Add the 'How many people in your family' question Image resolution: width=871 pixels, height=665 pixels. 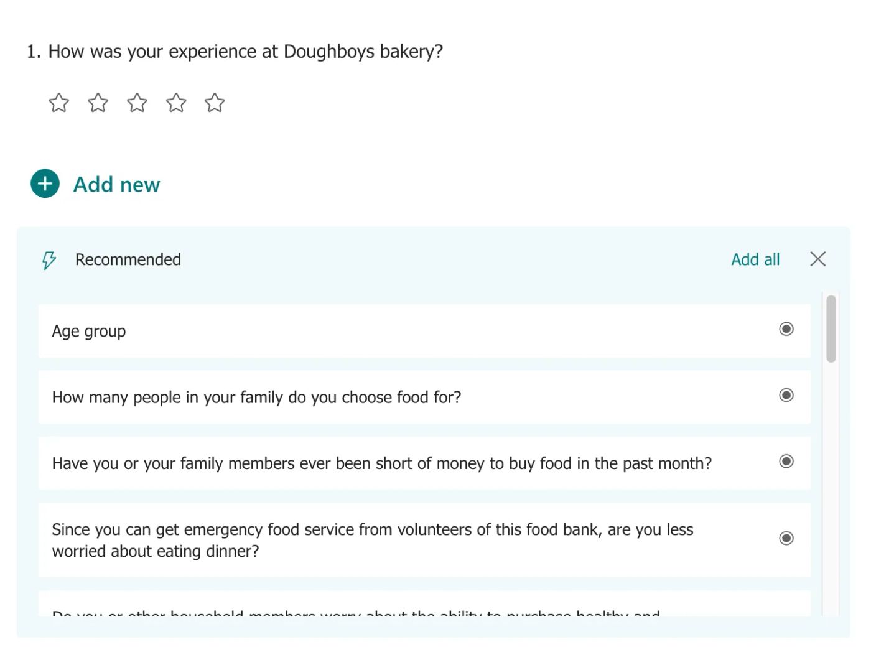pyautogui.click(x=373, y=397)
